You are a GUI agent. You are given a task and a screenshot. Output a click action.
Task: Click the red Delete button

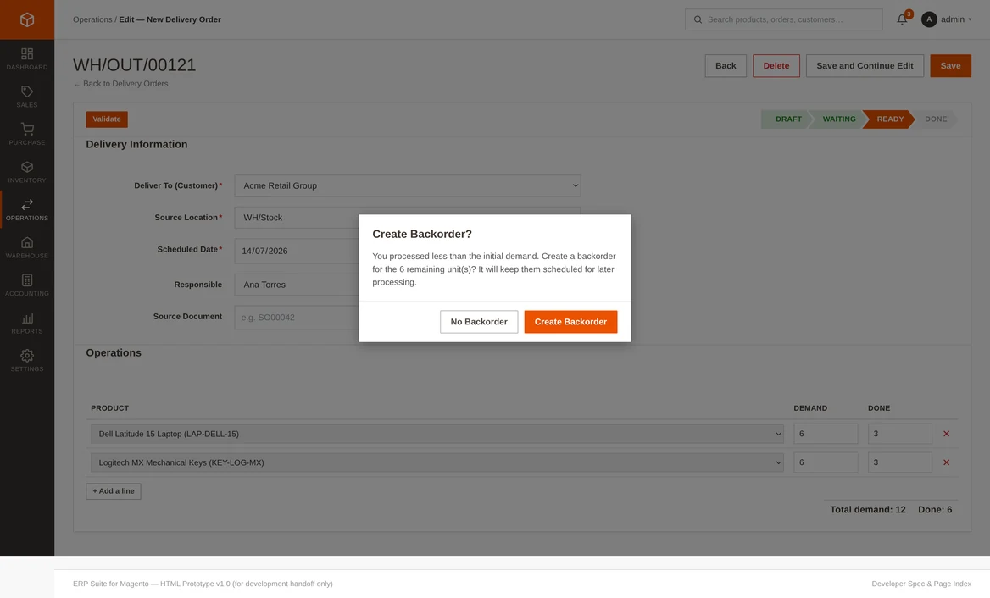coord(776,65)
